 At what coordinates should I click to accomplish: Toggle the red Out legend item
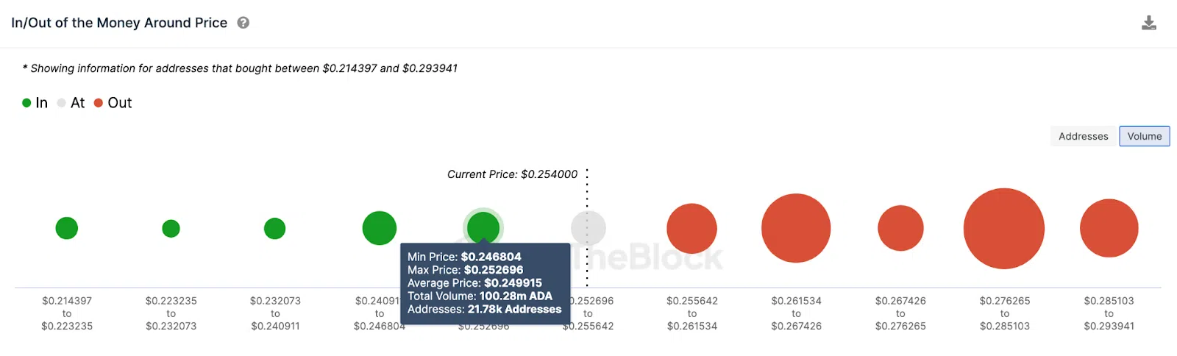tap(113, 103)
